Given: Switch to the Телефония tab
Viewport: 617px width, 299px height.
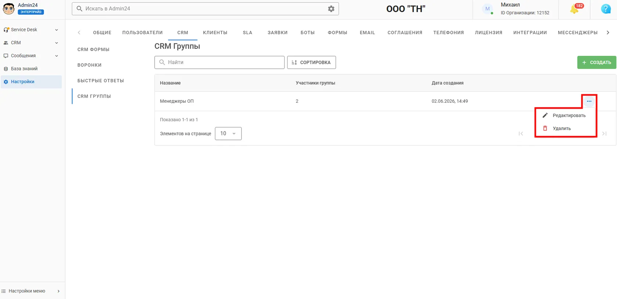Looking at the screenshot, I should (x=448, y=33).
